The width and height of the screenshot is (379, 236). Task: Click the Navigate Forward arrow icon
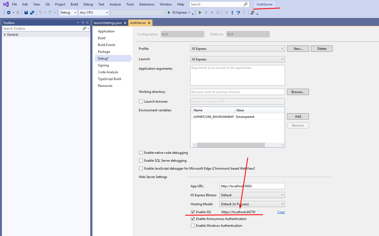pos(18,13)
